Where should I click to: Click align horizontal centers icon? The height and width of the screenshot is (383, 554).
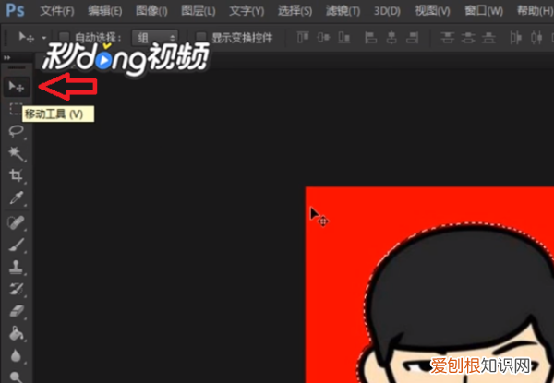tap(391, 37)
